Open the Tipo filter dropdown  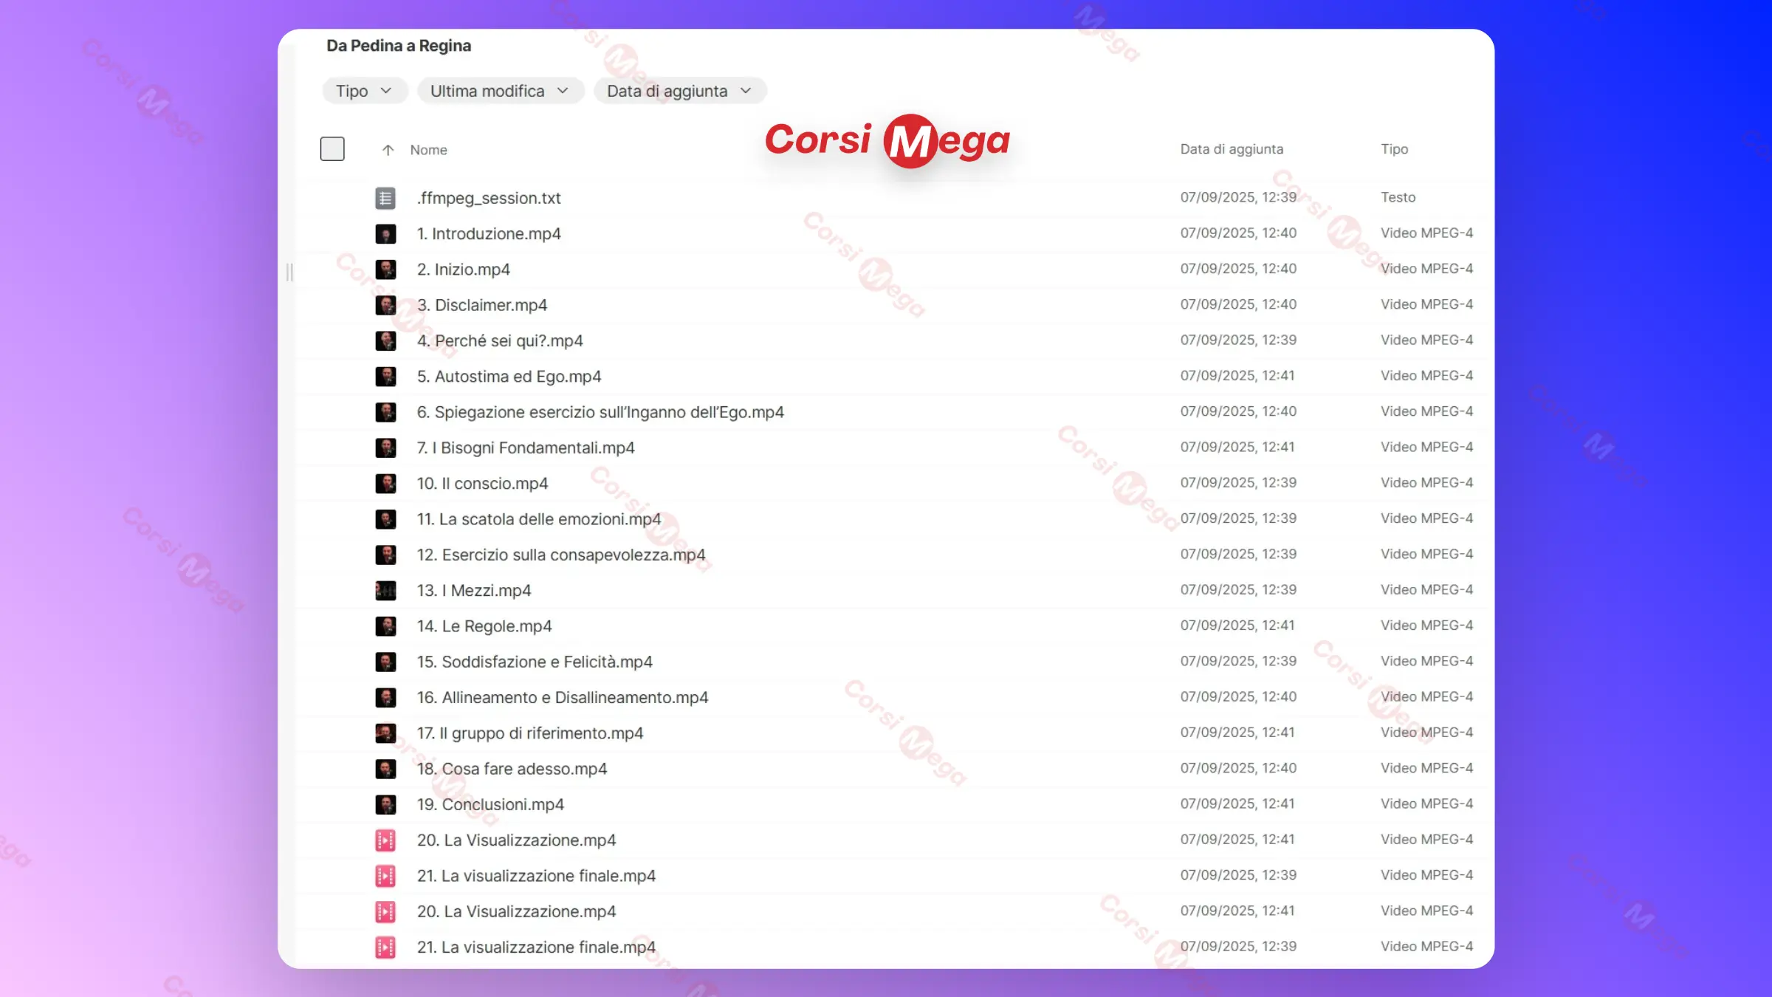(364, 91)
